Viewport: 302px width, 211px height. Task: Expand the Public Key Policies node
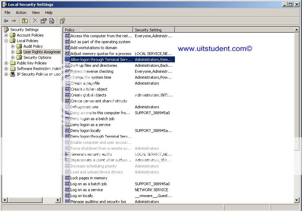click(6, 63)
